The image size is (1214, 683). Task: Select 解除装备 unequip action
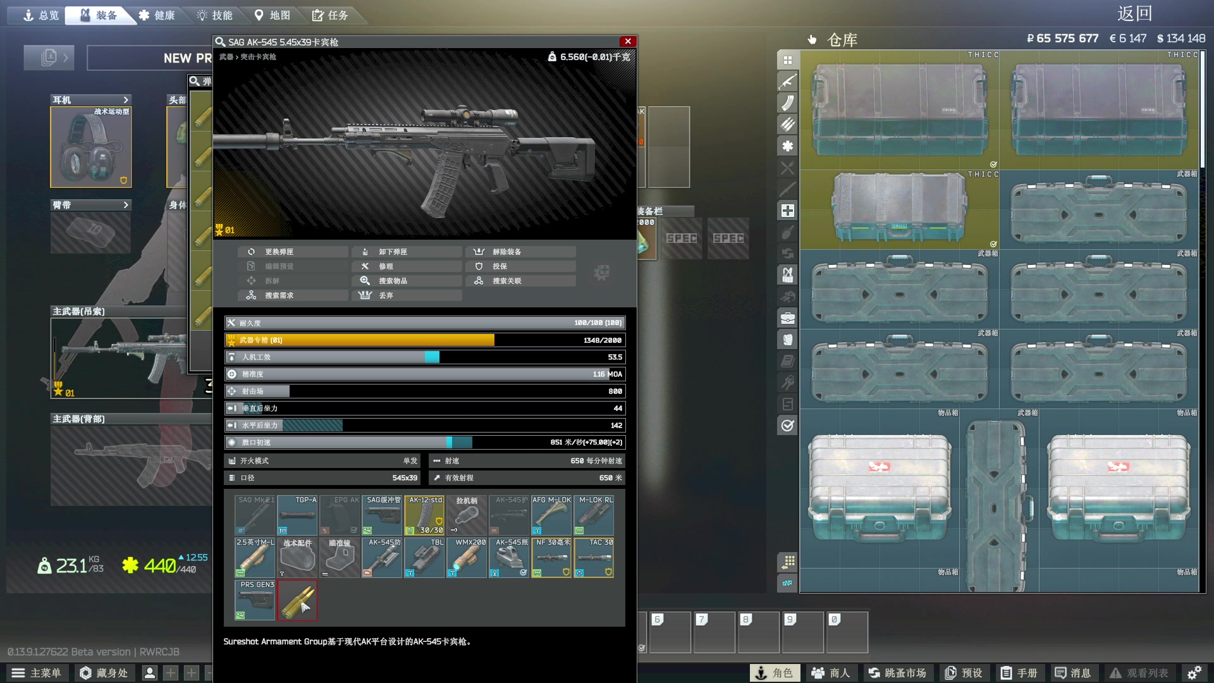point(520,252)
